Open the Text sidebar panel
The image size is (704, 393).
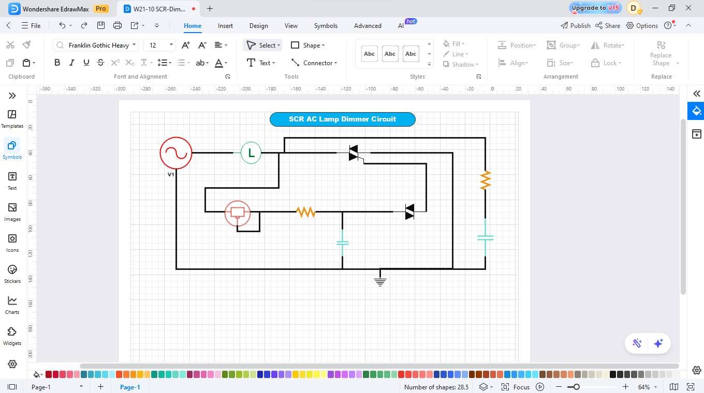point(12,180)
